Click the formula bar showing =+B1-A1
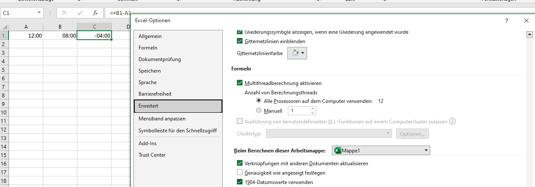Viewport: 535px width, 187px height. [x=120, y=13]
